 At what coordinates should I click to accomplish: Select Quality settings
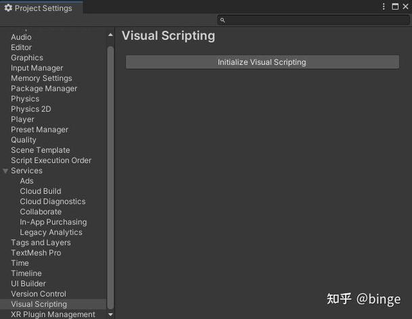[24, 140]
